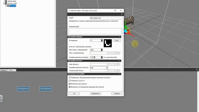This screenshot has height=112, width=199.
Task: Close the Scene tab with its X
Action: coord(15,70)
